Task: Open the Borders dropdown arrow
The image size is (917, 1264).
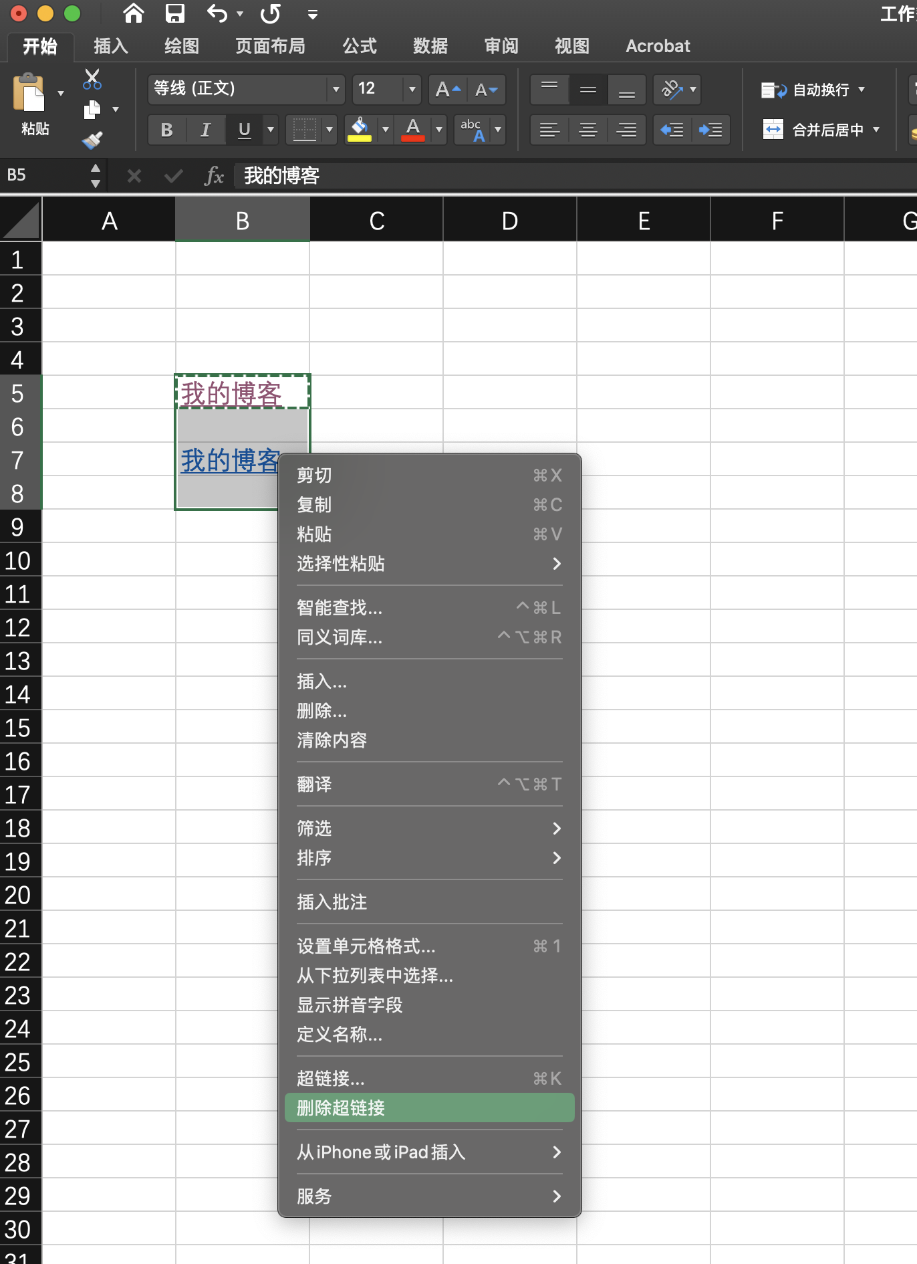Action: click(330, 130)
